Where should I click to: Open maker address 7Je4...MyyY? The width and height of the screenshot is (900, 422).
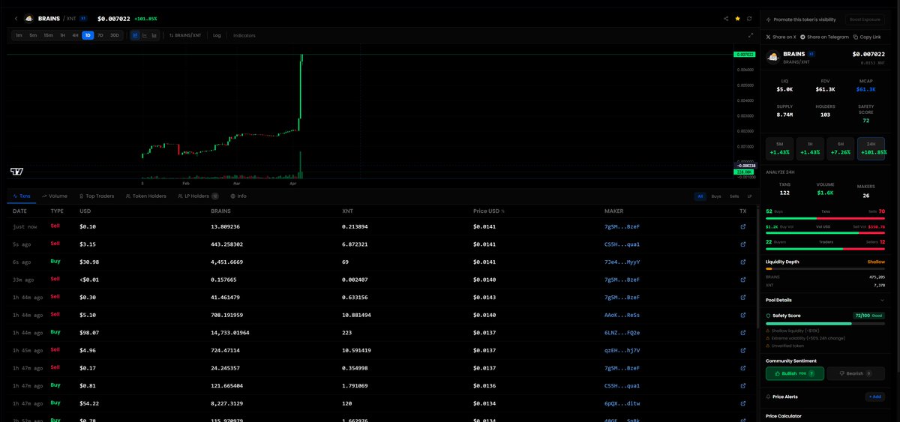622,262
